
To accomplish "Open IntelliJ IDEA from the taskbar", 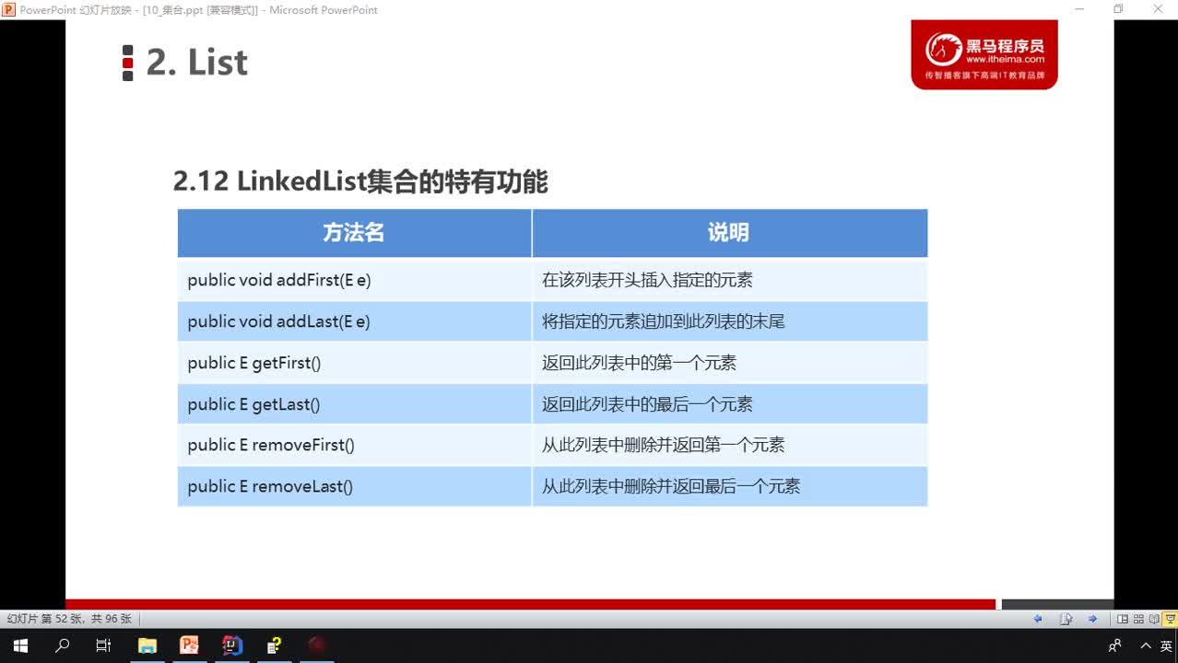I will point(232,646).
